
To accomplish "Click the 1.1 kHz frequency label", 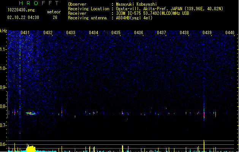I will [3, 49].
